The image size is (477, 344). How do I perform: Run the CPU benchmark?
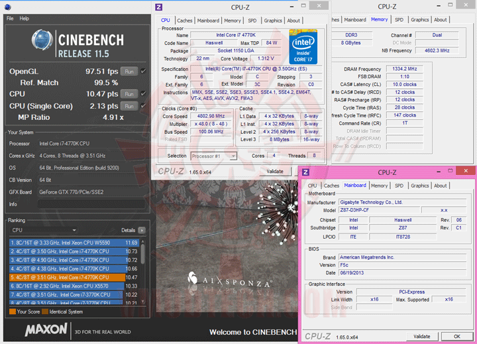click(129, 94)
